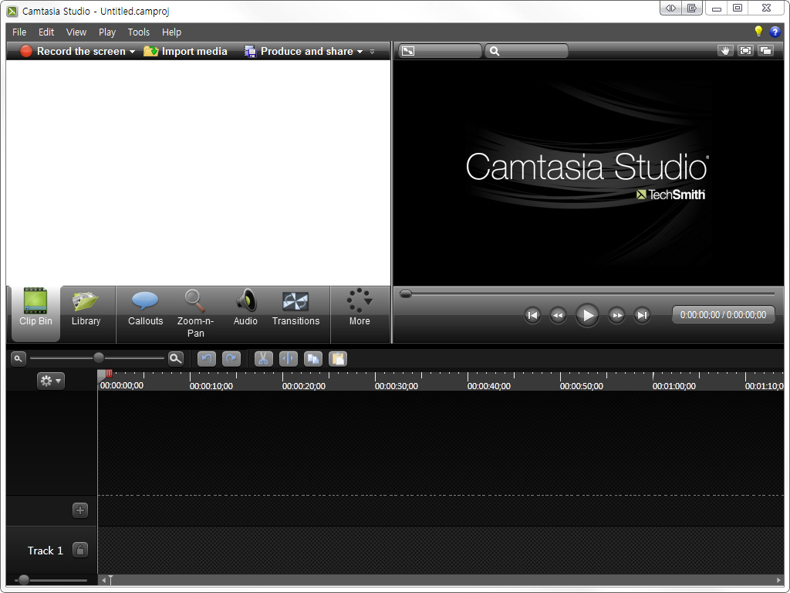Open the Zoom-n-Pan tab
This screenshot has width=790, height=593.
[195, 313]
